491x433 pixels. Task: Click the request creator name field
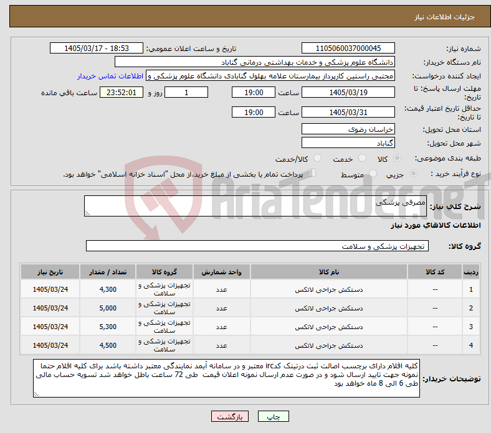pyautogui.click(x=270, y=76)
